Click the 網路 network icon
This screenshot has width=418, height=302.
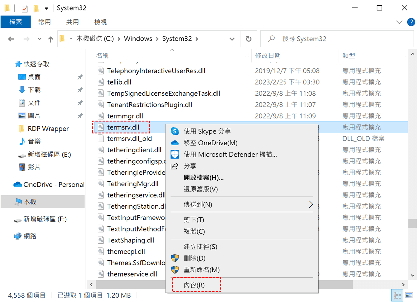point(18,236)
